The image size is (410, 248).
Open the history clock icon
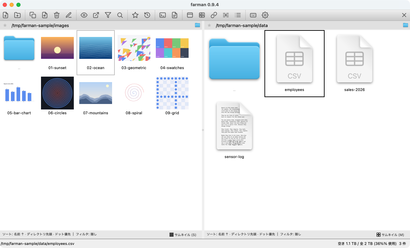[x=147, y=15]
